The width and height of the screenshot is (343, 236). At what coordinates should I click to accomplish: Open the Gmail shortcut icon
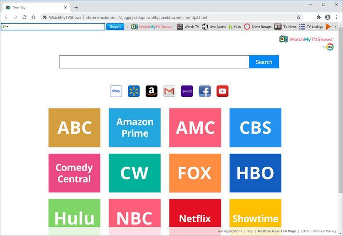click(x=169, y=91)
